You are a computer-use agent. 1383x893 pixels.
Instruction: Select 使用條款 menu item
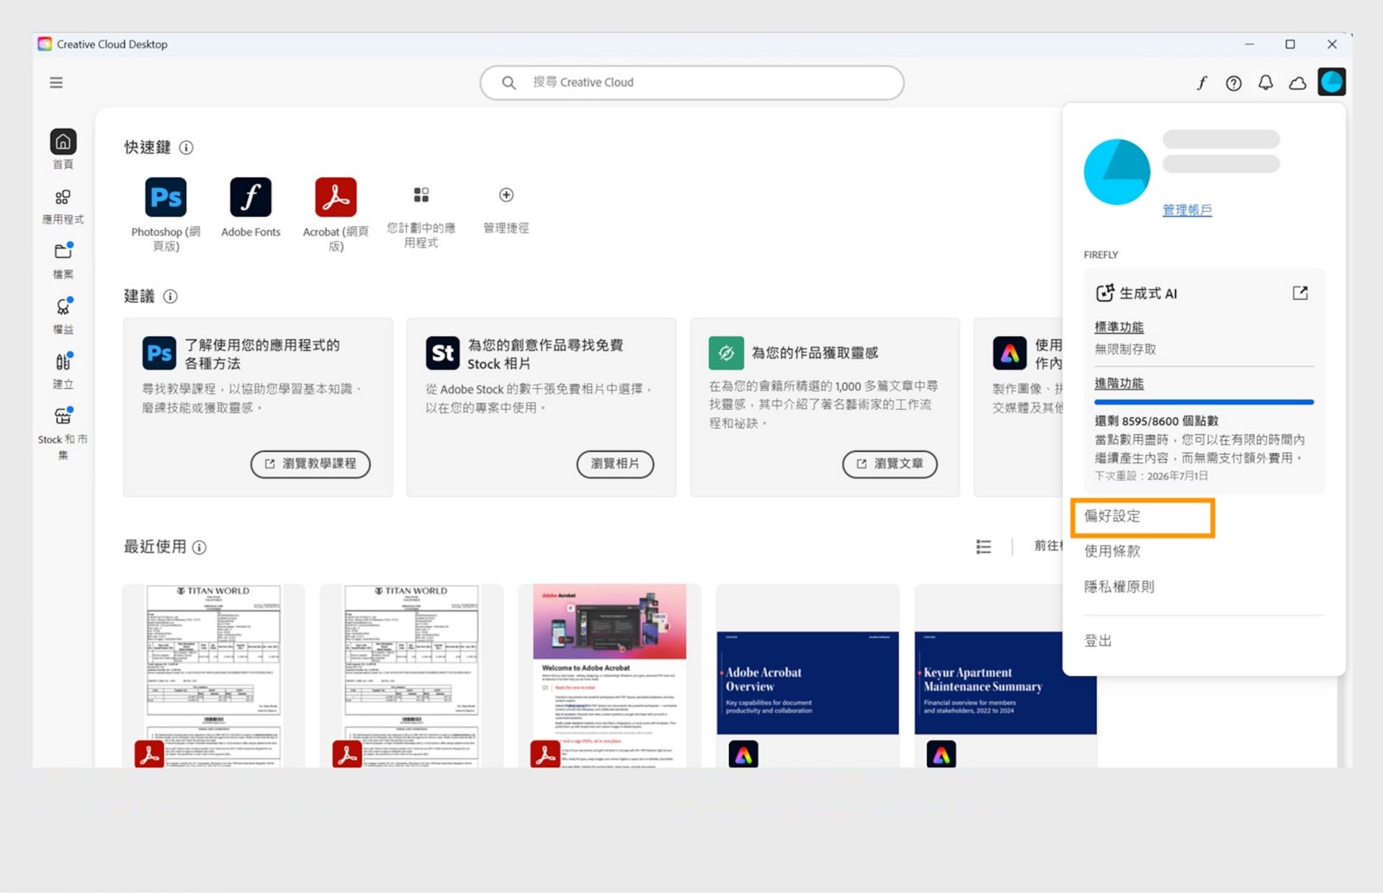pos(1112,551)
